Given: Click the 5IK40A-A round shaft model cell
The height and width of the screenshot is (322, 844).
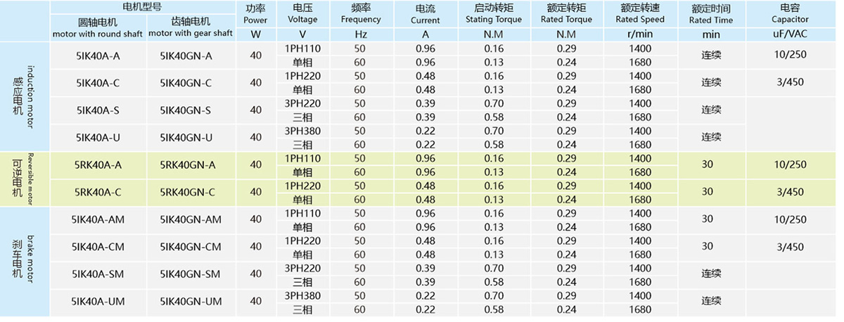Looking at the screenshot, I should click(x=97, y=56).
